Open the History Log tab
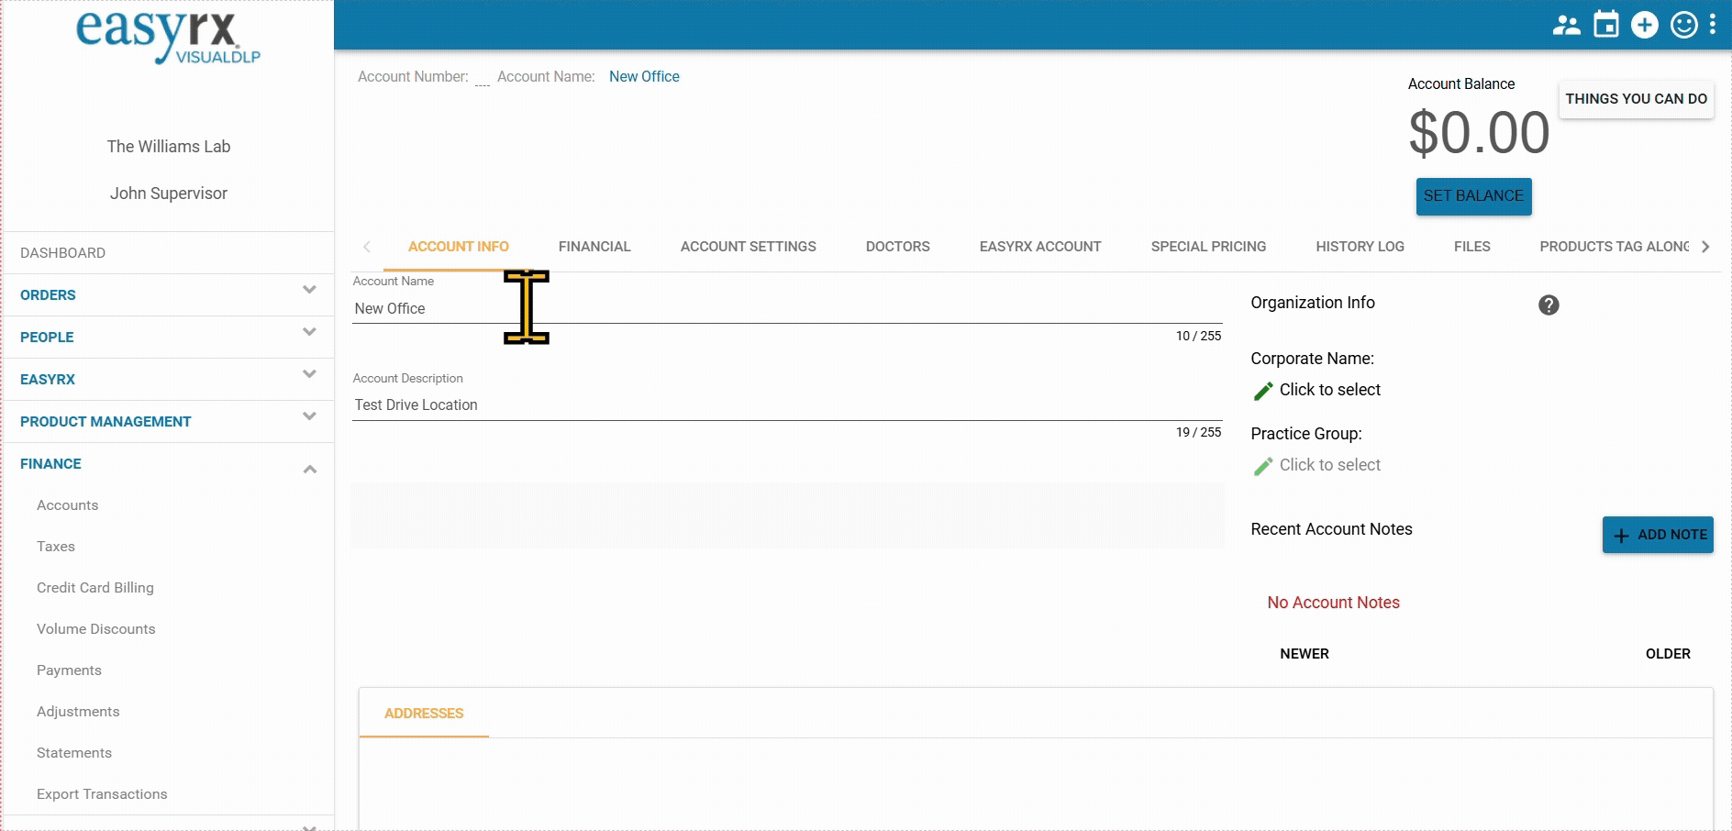Image resolution: width=1732 pixels, height=831 pixels. (1360, 247)
